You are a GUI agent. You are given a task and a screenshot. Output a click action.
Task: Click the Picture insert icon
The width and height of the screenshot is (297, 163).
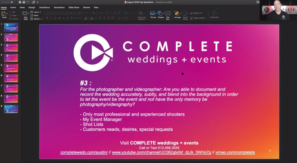click(152, 13)
